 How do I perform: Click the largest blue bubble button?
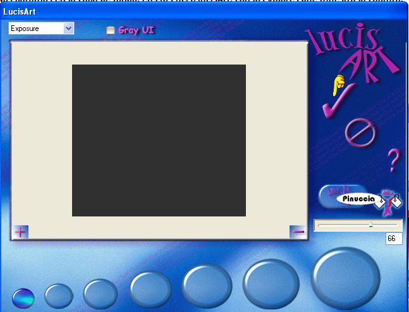(346, 278)
